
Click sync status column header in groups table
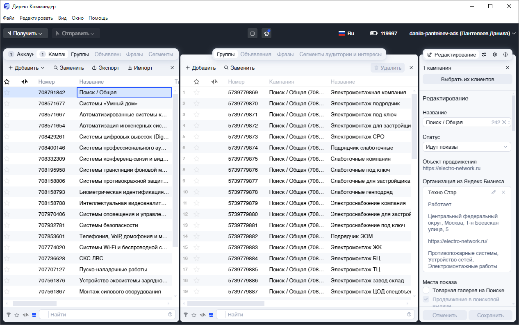pyautogui.click(x=214, y=82)
